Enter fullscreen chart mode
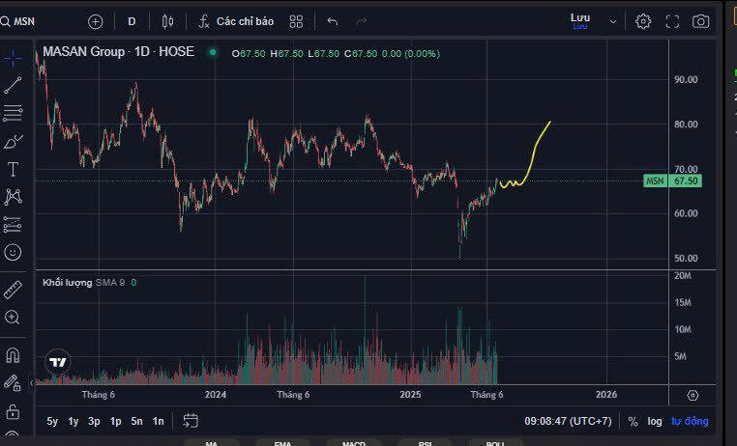Viewport: 737px width, 446px height. coord(672,21)
